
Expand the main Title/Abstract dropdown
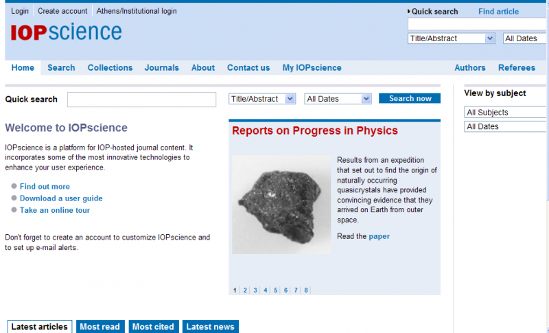tap(262, 99)
